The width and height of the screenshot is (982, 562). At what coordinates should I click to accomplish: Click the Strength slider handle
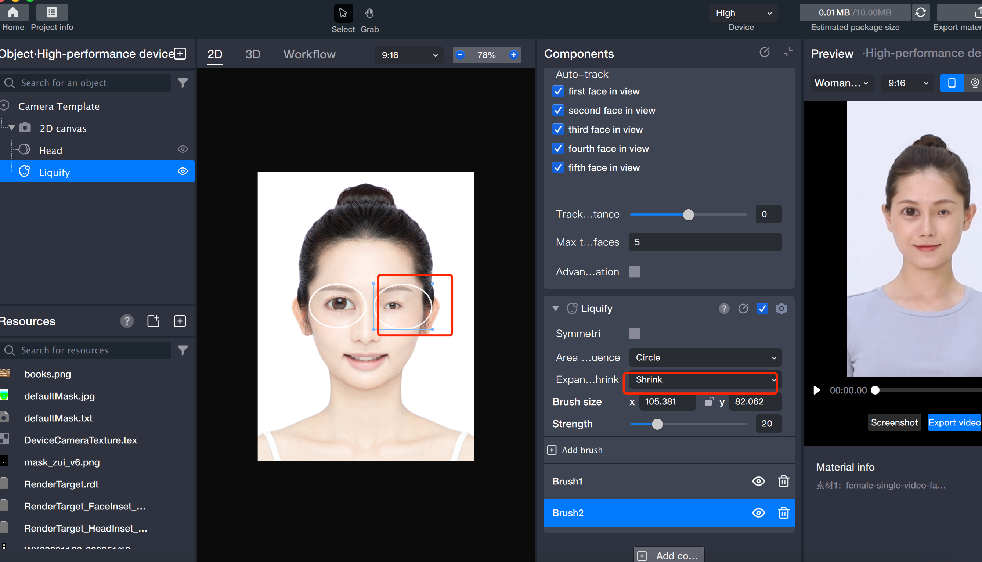pyautogui.click(x=657, y=424)
